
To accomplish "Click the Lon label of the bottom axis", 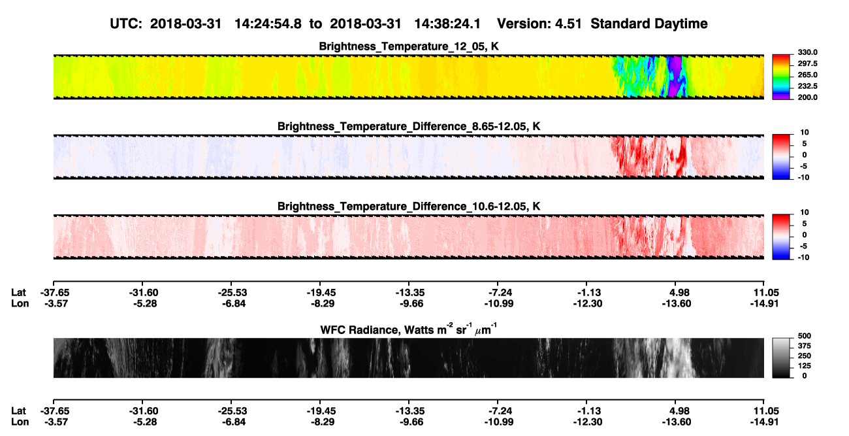I will [20, 421].
